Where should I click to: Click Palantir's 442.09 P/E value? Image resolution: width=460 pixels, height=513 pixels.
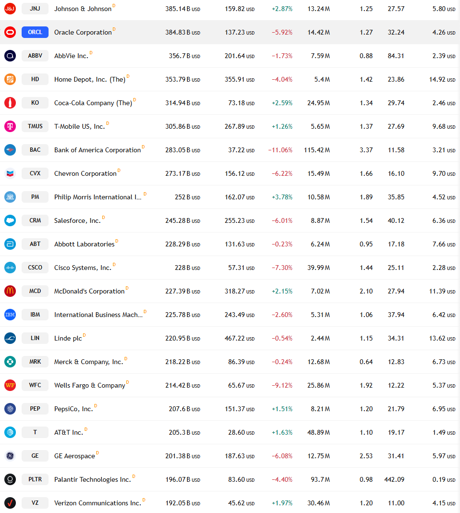pyautogui.click(x=394, y=480)
